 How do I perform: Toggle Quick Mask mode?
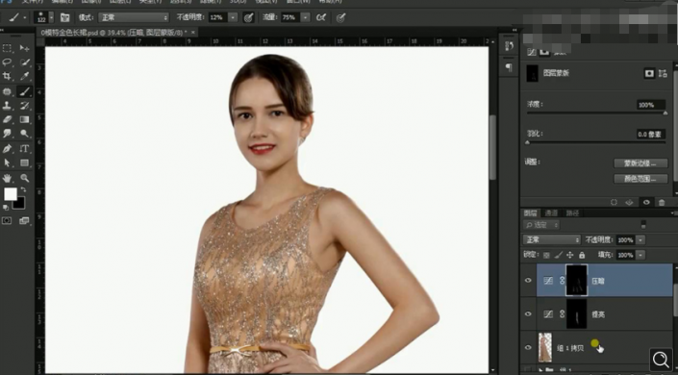point(7,221)
